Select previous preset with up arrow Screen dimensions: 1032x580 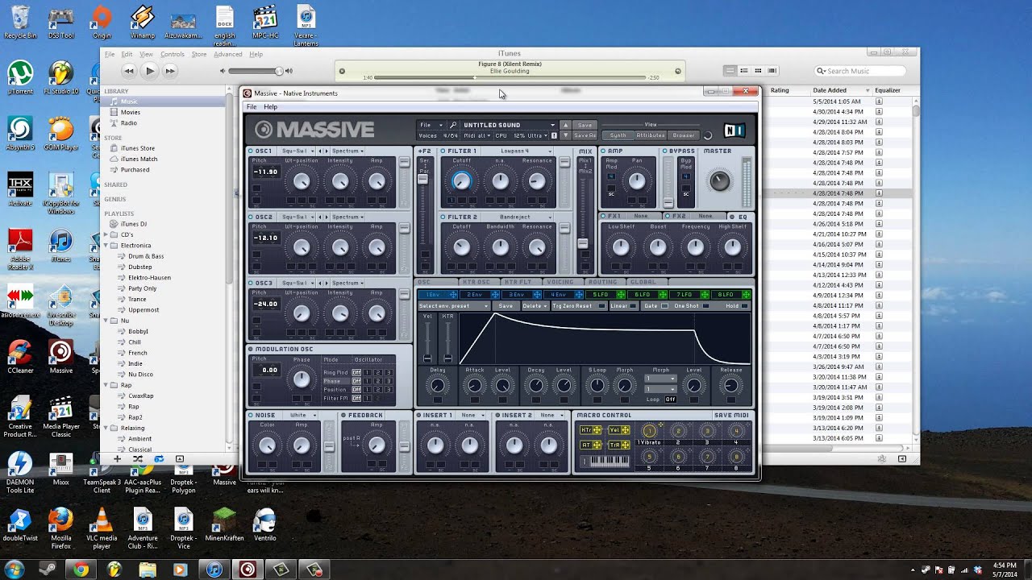point(565,125)
